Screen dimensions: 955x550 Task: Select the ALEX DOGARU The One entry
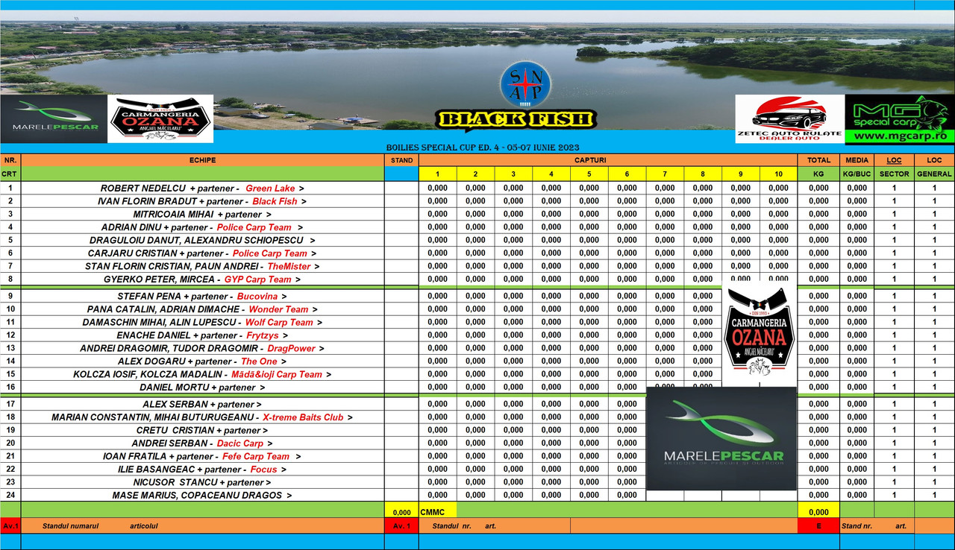(x=202, y=361)
